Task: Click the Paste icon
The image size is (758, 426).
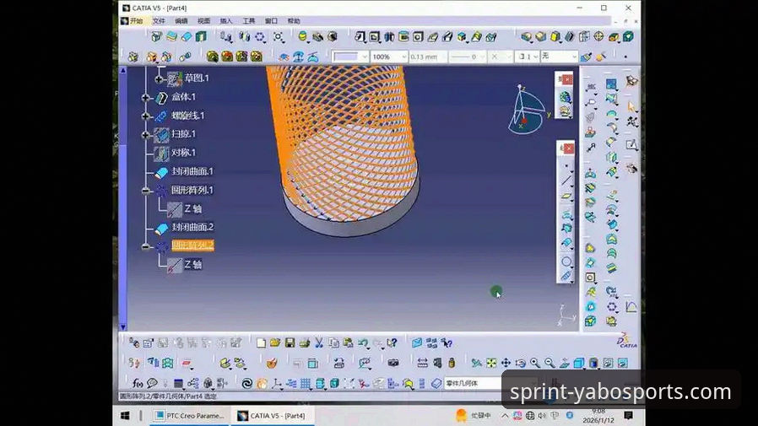Action: coord(348,343)
